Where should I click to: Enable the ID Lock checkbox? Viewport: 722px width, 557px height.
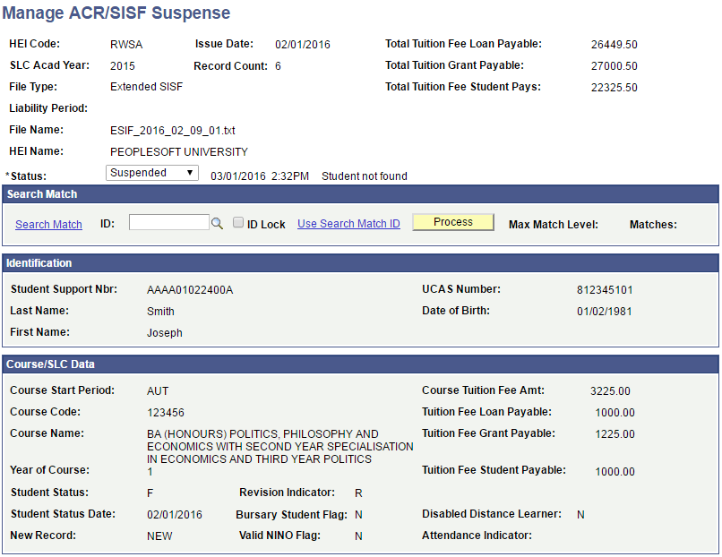pyautogui.click(x=237, y=221)
